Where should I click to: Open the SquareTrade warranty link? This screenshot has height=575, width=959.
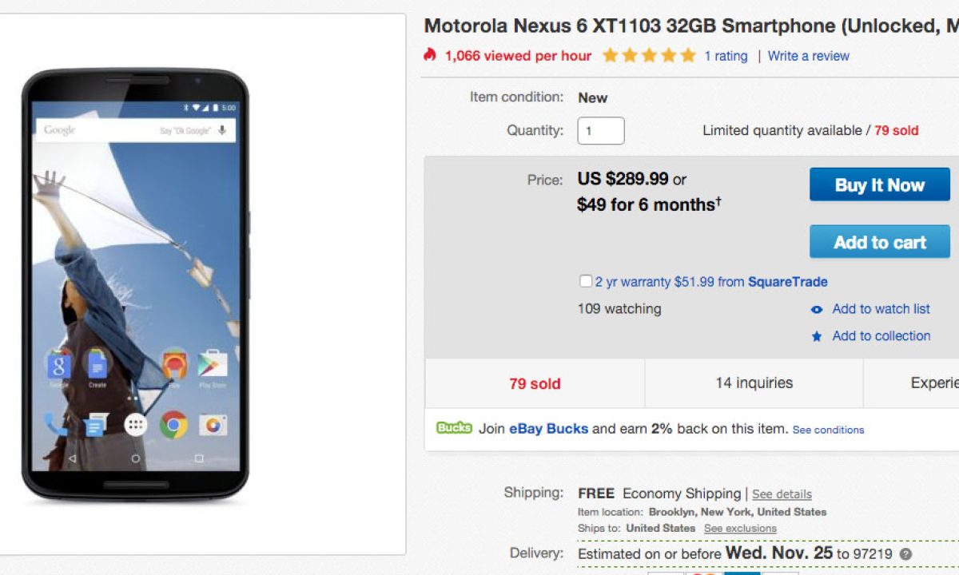pyautogui.click(x=787, y=281)
